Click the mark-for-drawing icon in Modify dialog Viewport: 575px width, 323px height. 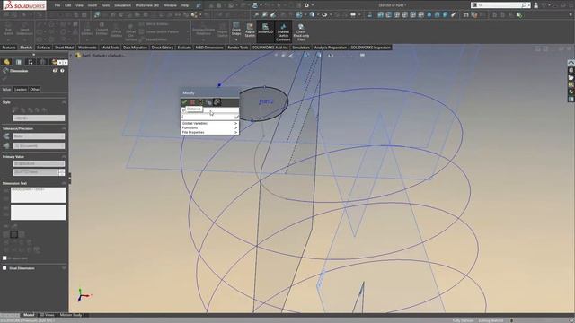pos(217,102)
